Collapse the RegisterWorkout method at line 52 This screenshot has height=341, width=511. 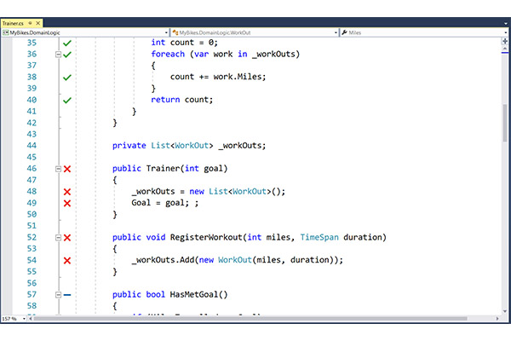(58, 238)
